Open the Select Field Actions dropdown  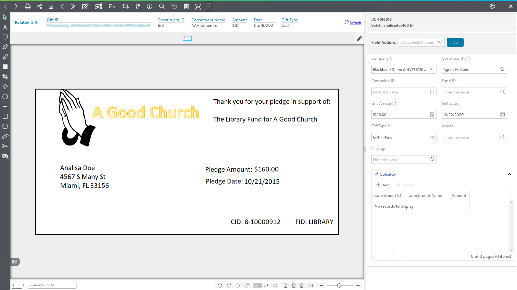[x=422, y=42]
